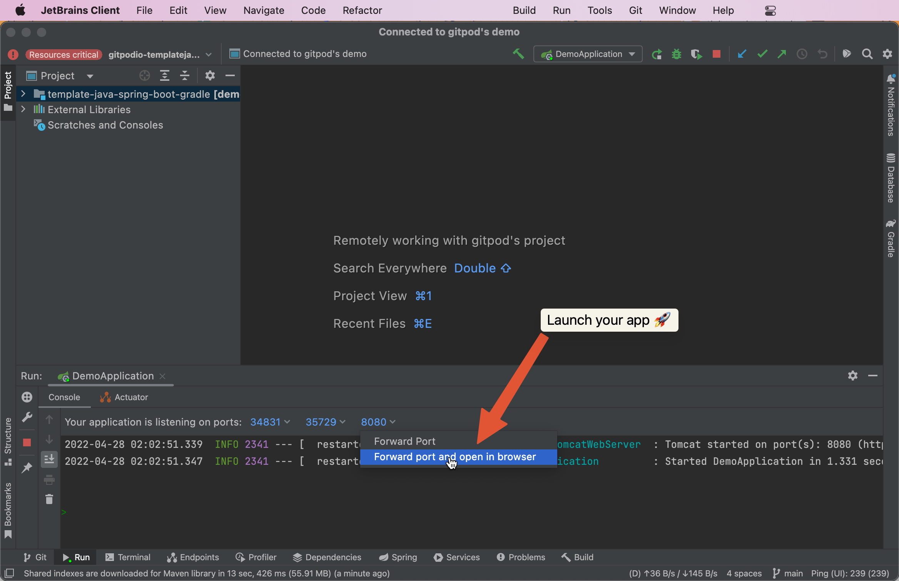Open port 35729 dropdown
This screenshot has width=899, height=581.
[326, 422]
